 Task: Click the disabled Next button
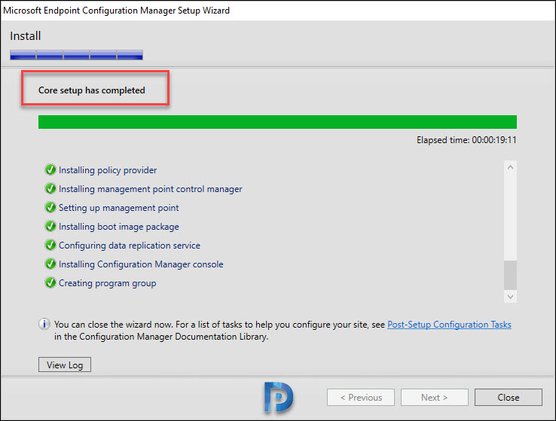tap(435, 397)
